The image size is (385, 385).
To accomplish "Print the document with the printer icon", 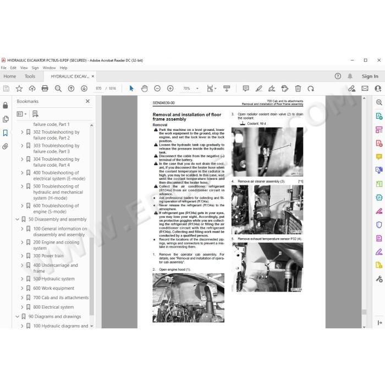I will pyautogui.click(x=45, y=89).
